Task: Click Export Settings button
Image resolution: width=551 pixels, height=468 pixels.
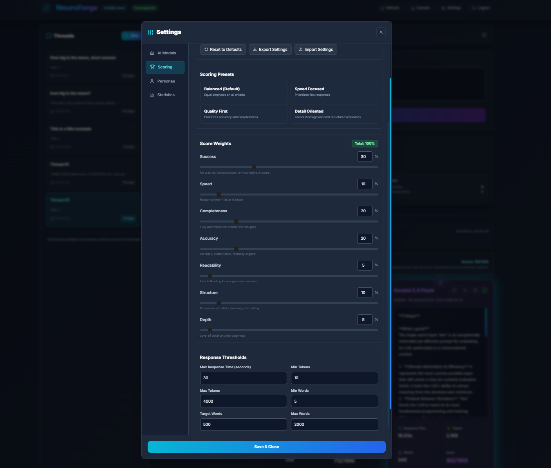Action: coord(270,50)
